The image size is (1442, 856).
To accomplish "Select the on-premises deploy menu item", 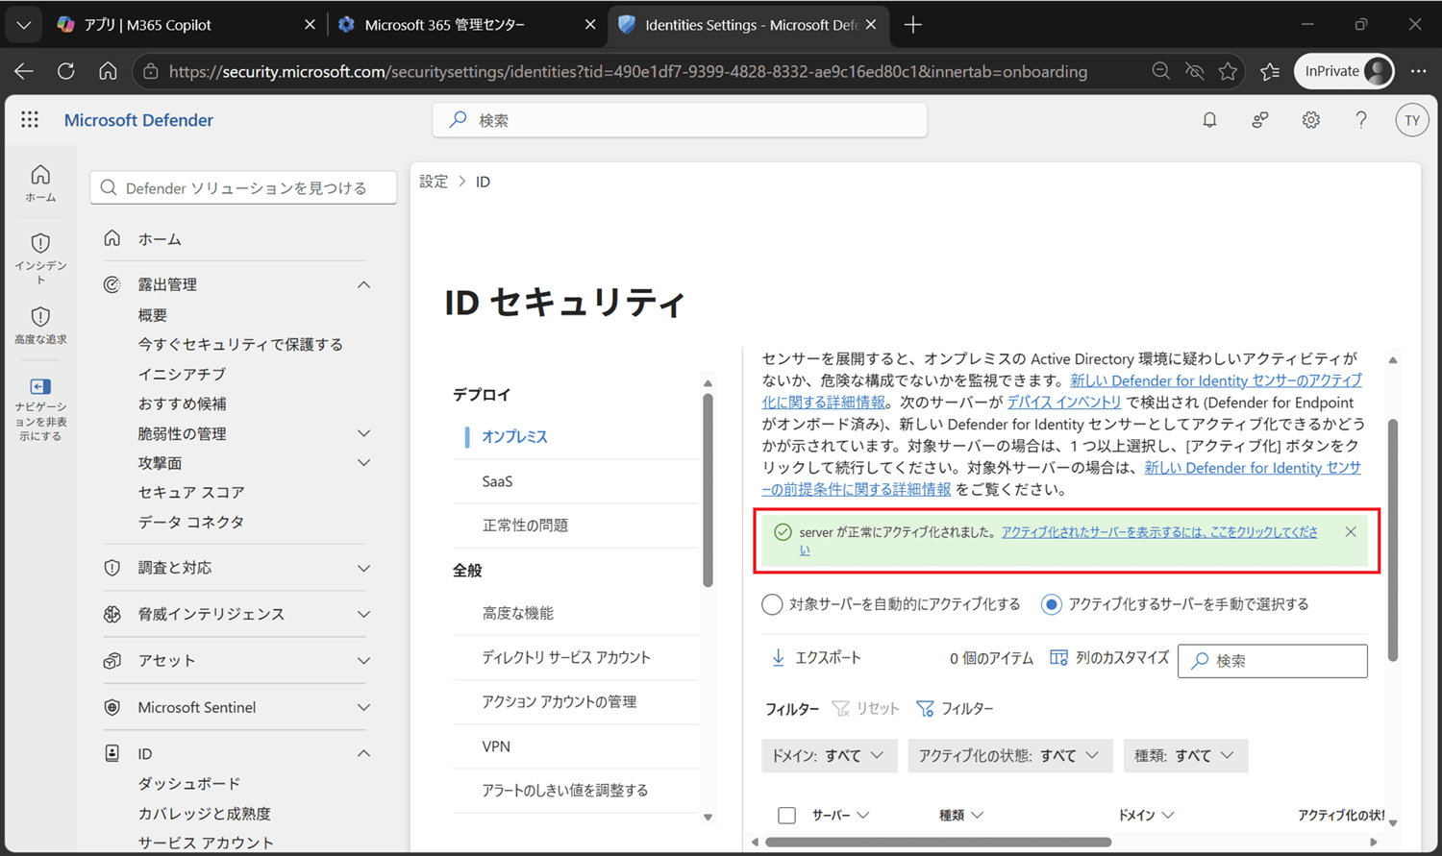I will (x=514, y=437).
